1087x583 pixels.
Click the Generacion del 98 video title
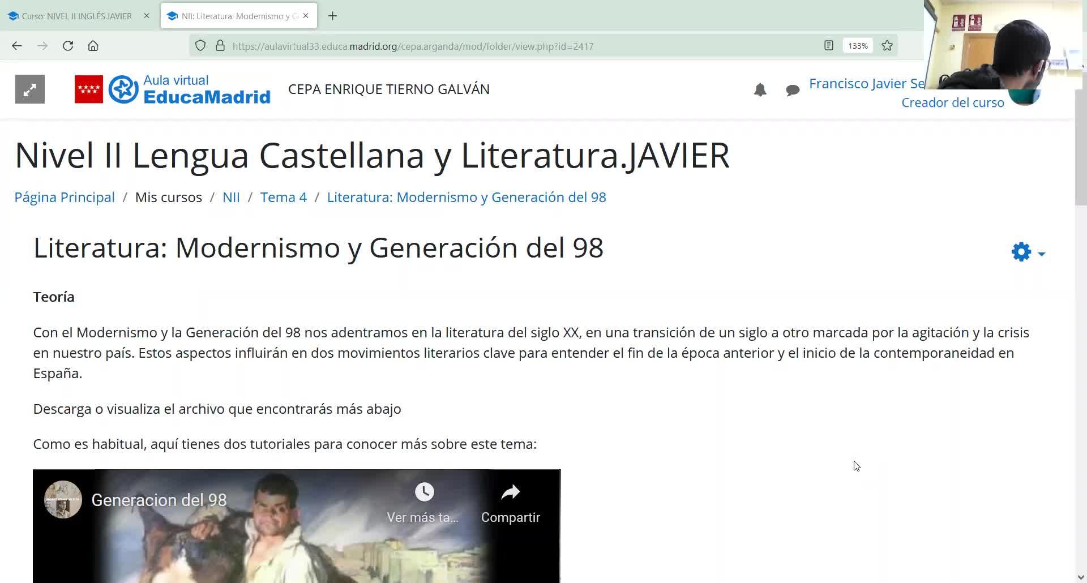pyautogui.click(x=159, y=500)
